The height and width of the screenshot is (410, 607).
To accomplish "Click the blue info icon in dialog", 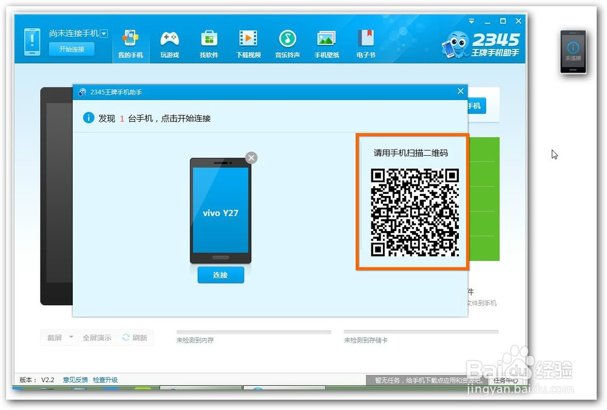I will pos(89,118).
